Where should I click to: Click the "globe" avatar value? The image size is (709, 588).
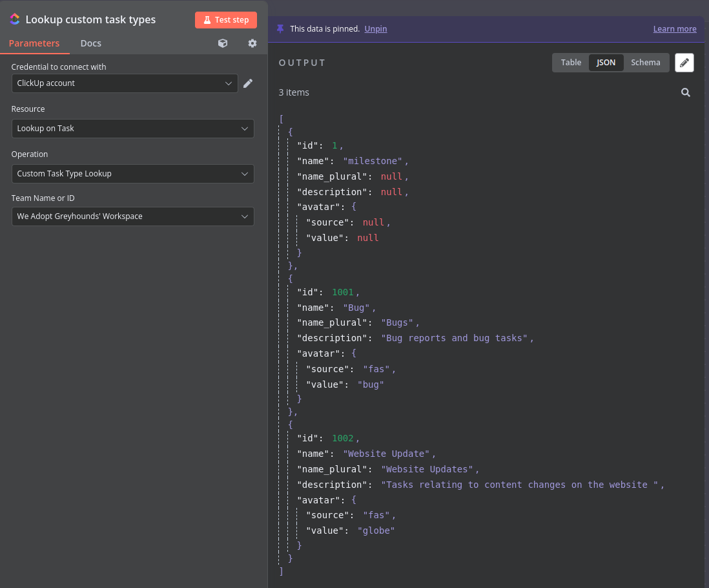coord(376,530)
